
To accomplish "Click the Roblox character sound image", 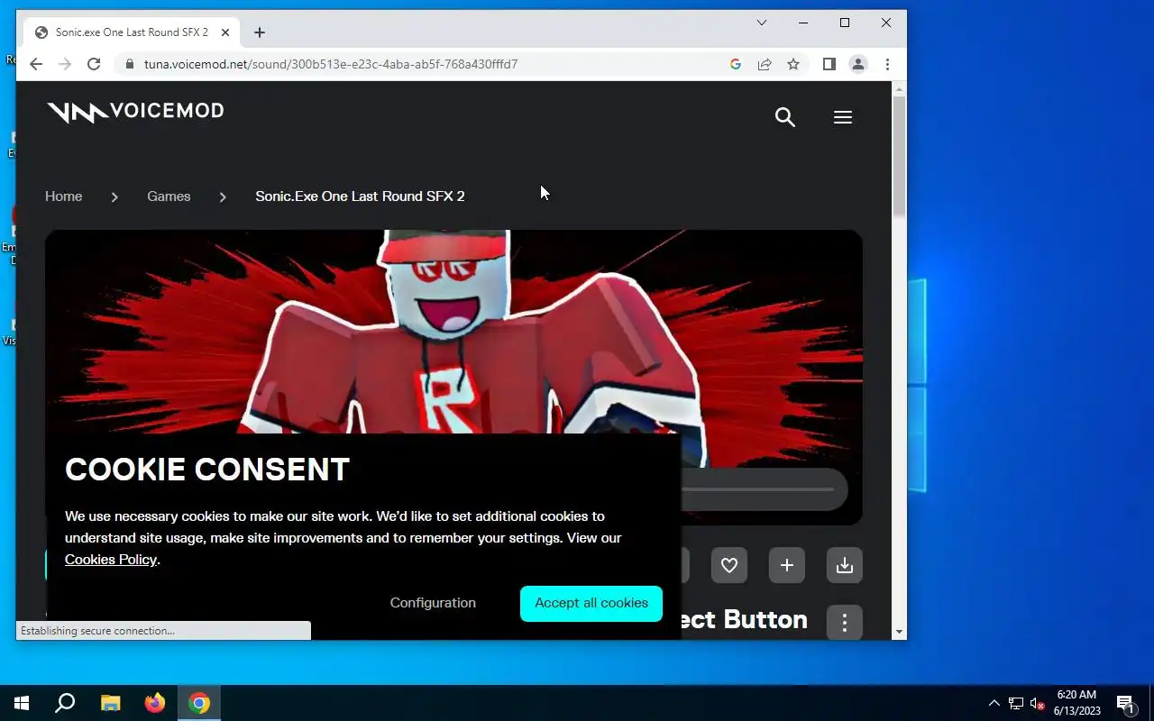I will point(453,332).
